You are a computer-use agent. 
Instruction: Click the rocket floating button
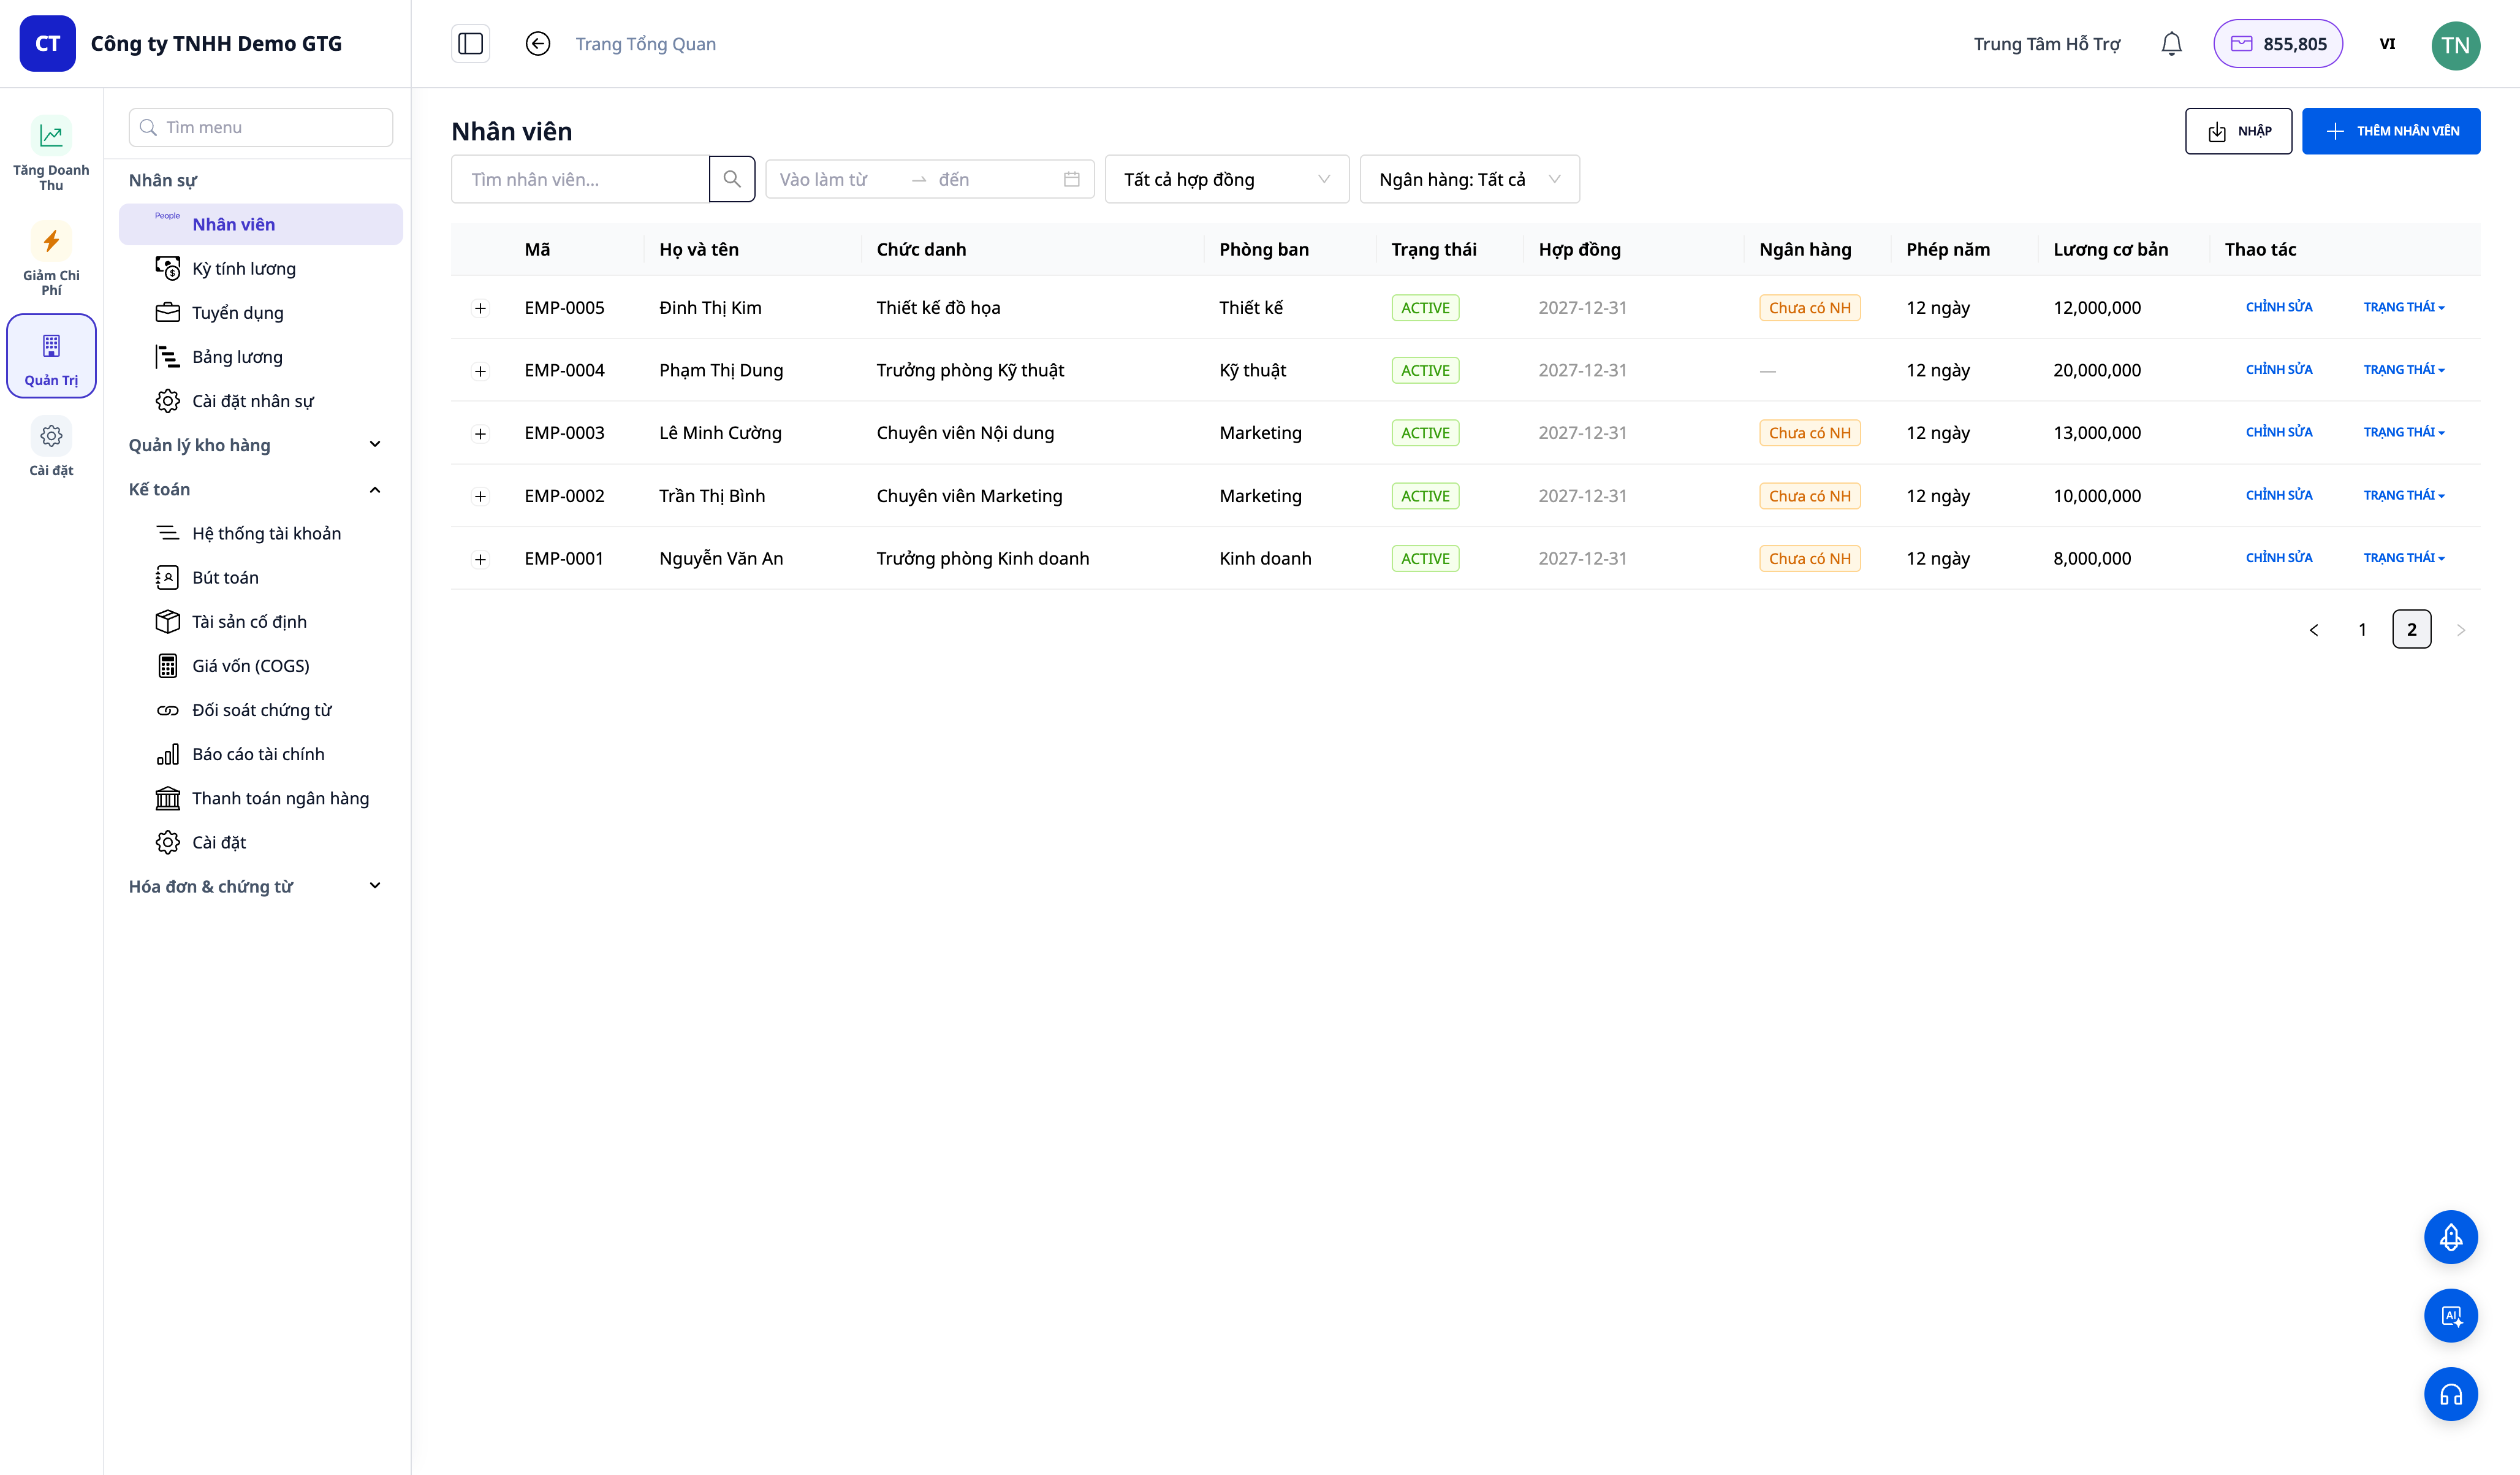pyautogui.click(x=2450, y=1238)
